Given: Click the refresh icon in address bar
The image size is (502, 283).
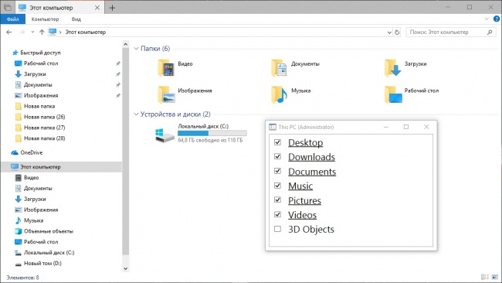Looking at the screenshot, I should 397,32.
